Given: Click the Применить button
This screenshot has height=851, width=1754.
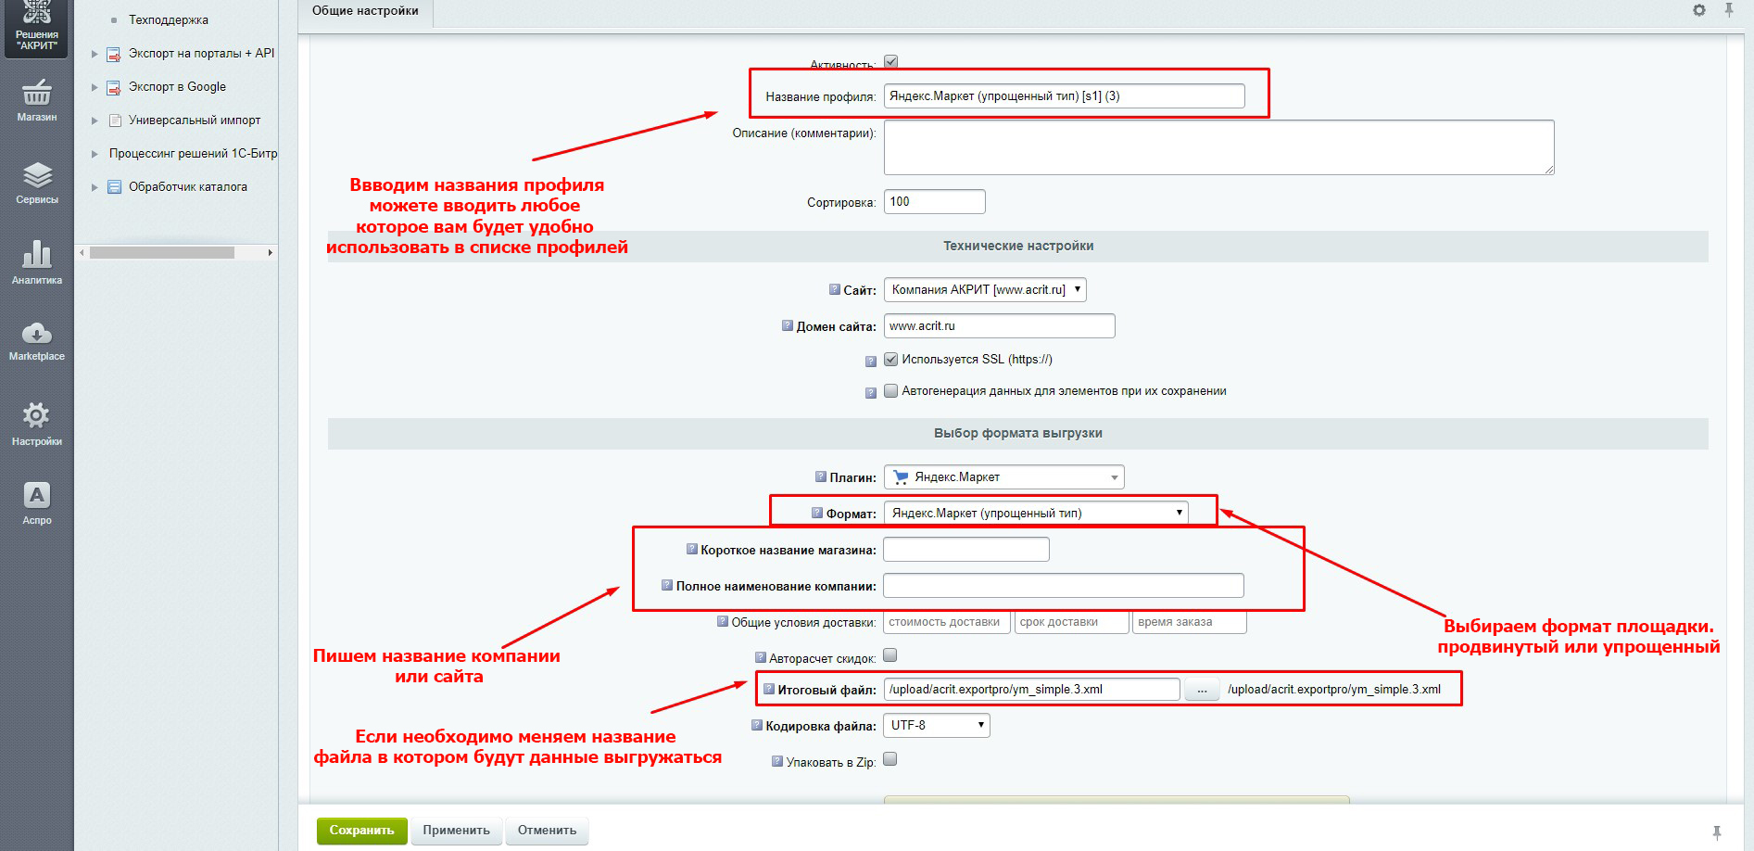Looking at the screenshot, I should point(456,831).
